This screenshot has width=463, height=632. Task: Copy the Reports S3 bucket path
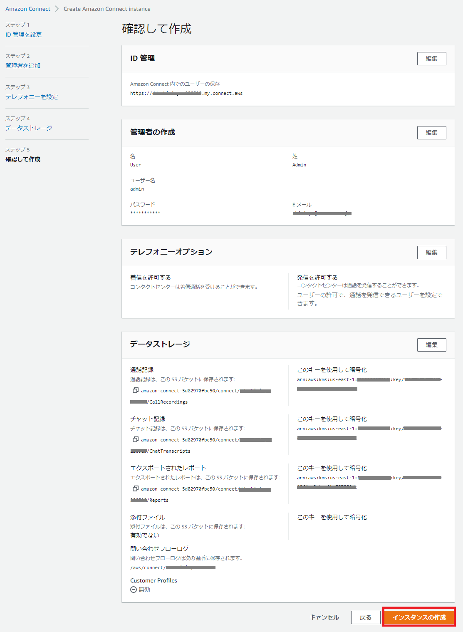pos(135,488)
